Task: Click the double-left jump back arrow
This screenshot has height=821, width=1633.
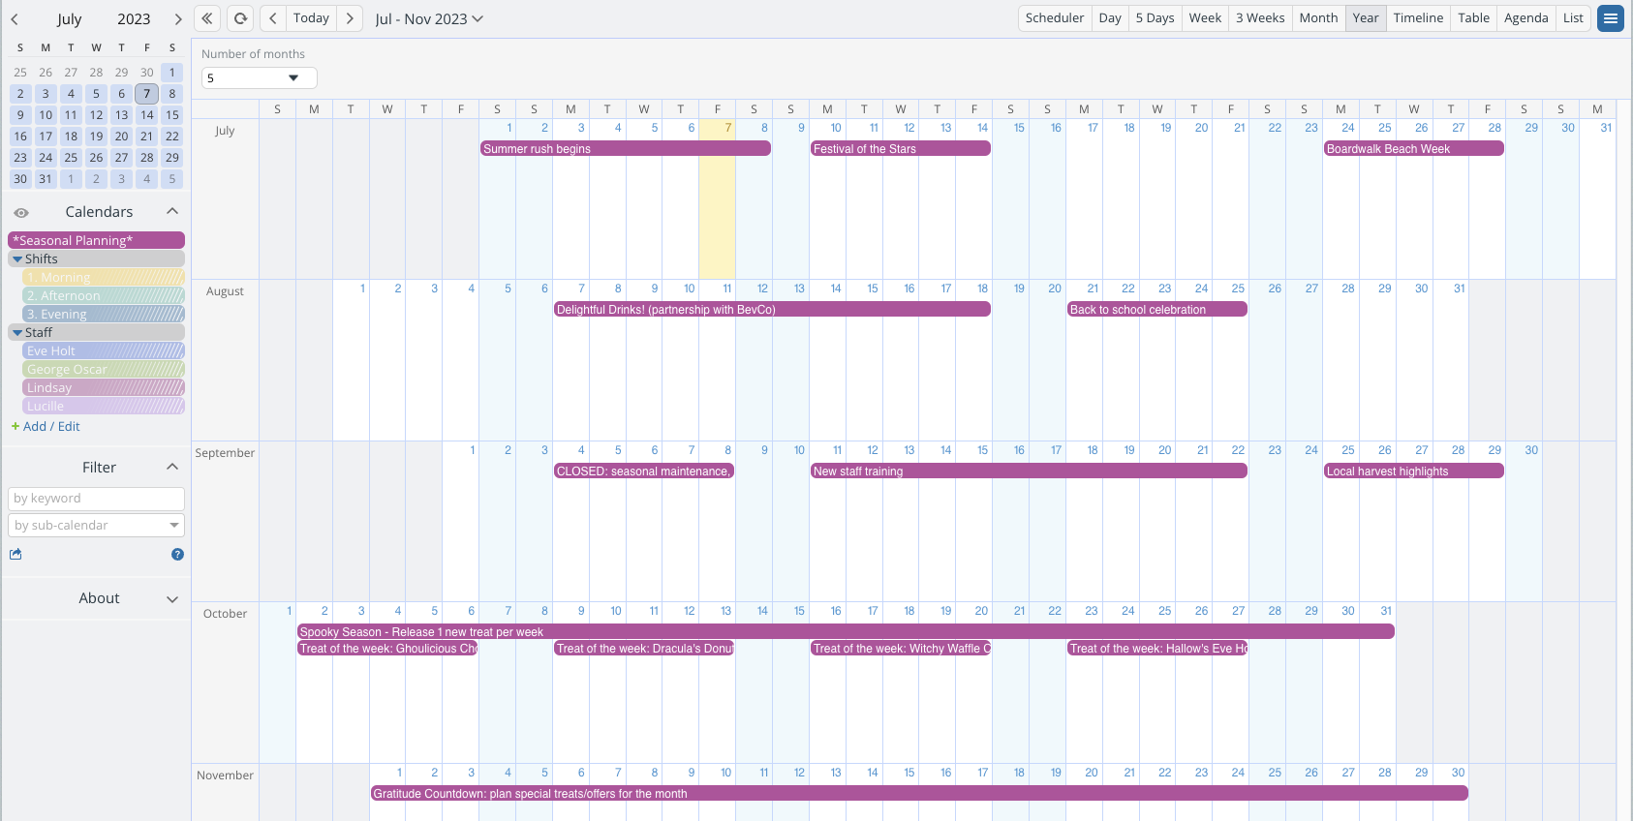Action: click(x=207, y=18)
